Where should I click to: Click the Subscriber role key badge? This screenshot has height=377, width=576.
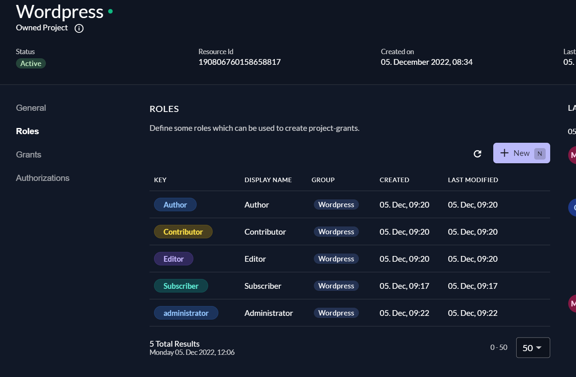(181, 286)
